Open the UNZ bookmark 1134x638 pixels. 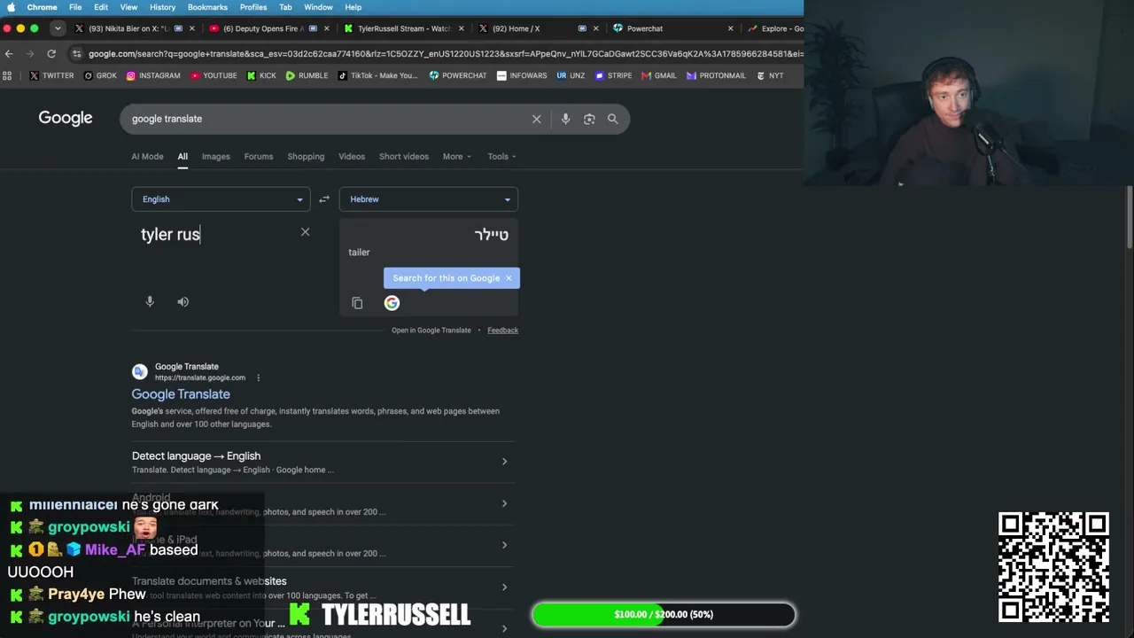click(x=571, y=76)
